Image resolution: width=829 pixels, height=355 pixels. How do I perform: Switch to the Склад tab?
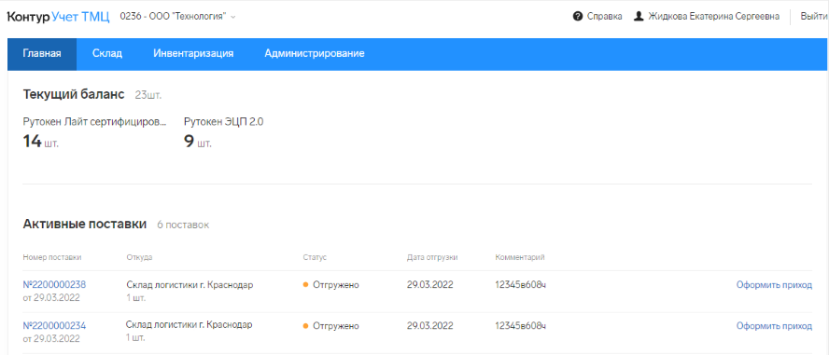pyautogui.click(x=107, y=54)
